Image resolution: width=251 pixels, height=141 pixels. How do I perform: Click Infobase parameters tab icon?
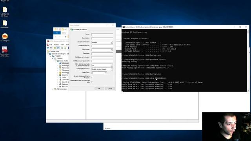(71, 30)
